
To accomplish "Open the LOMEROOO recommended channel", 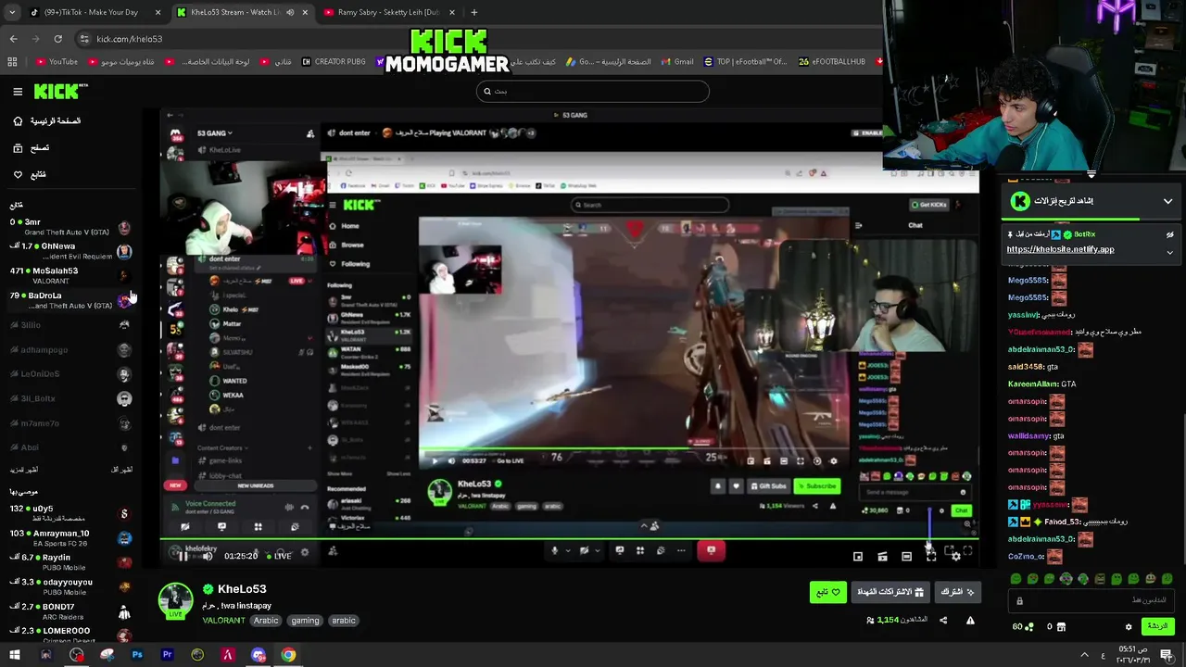I will (x=70, y=636).
